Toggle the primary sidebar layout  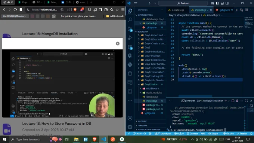[x=217, y=3]
